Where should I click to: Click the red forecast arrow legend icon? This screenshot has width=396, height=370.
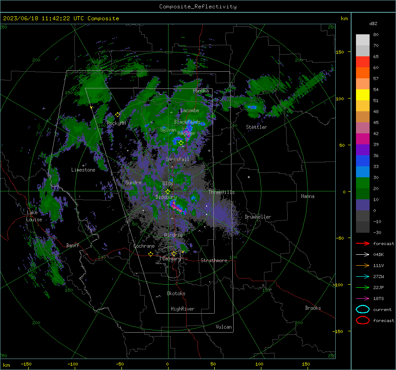click(363, 243)
